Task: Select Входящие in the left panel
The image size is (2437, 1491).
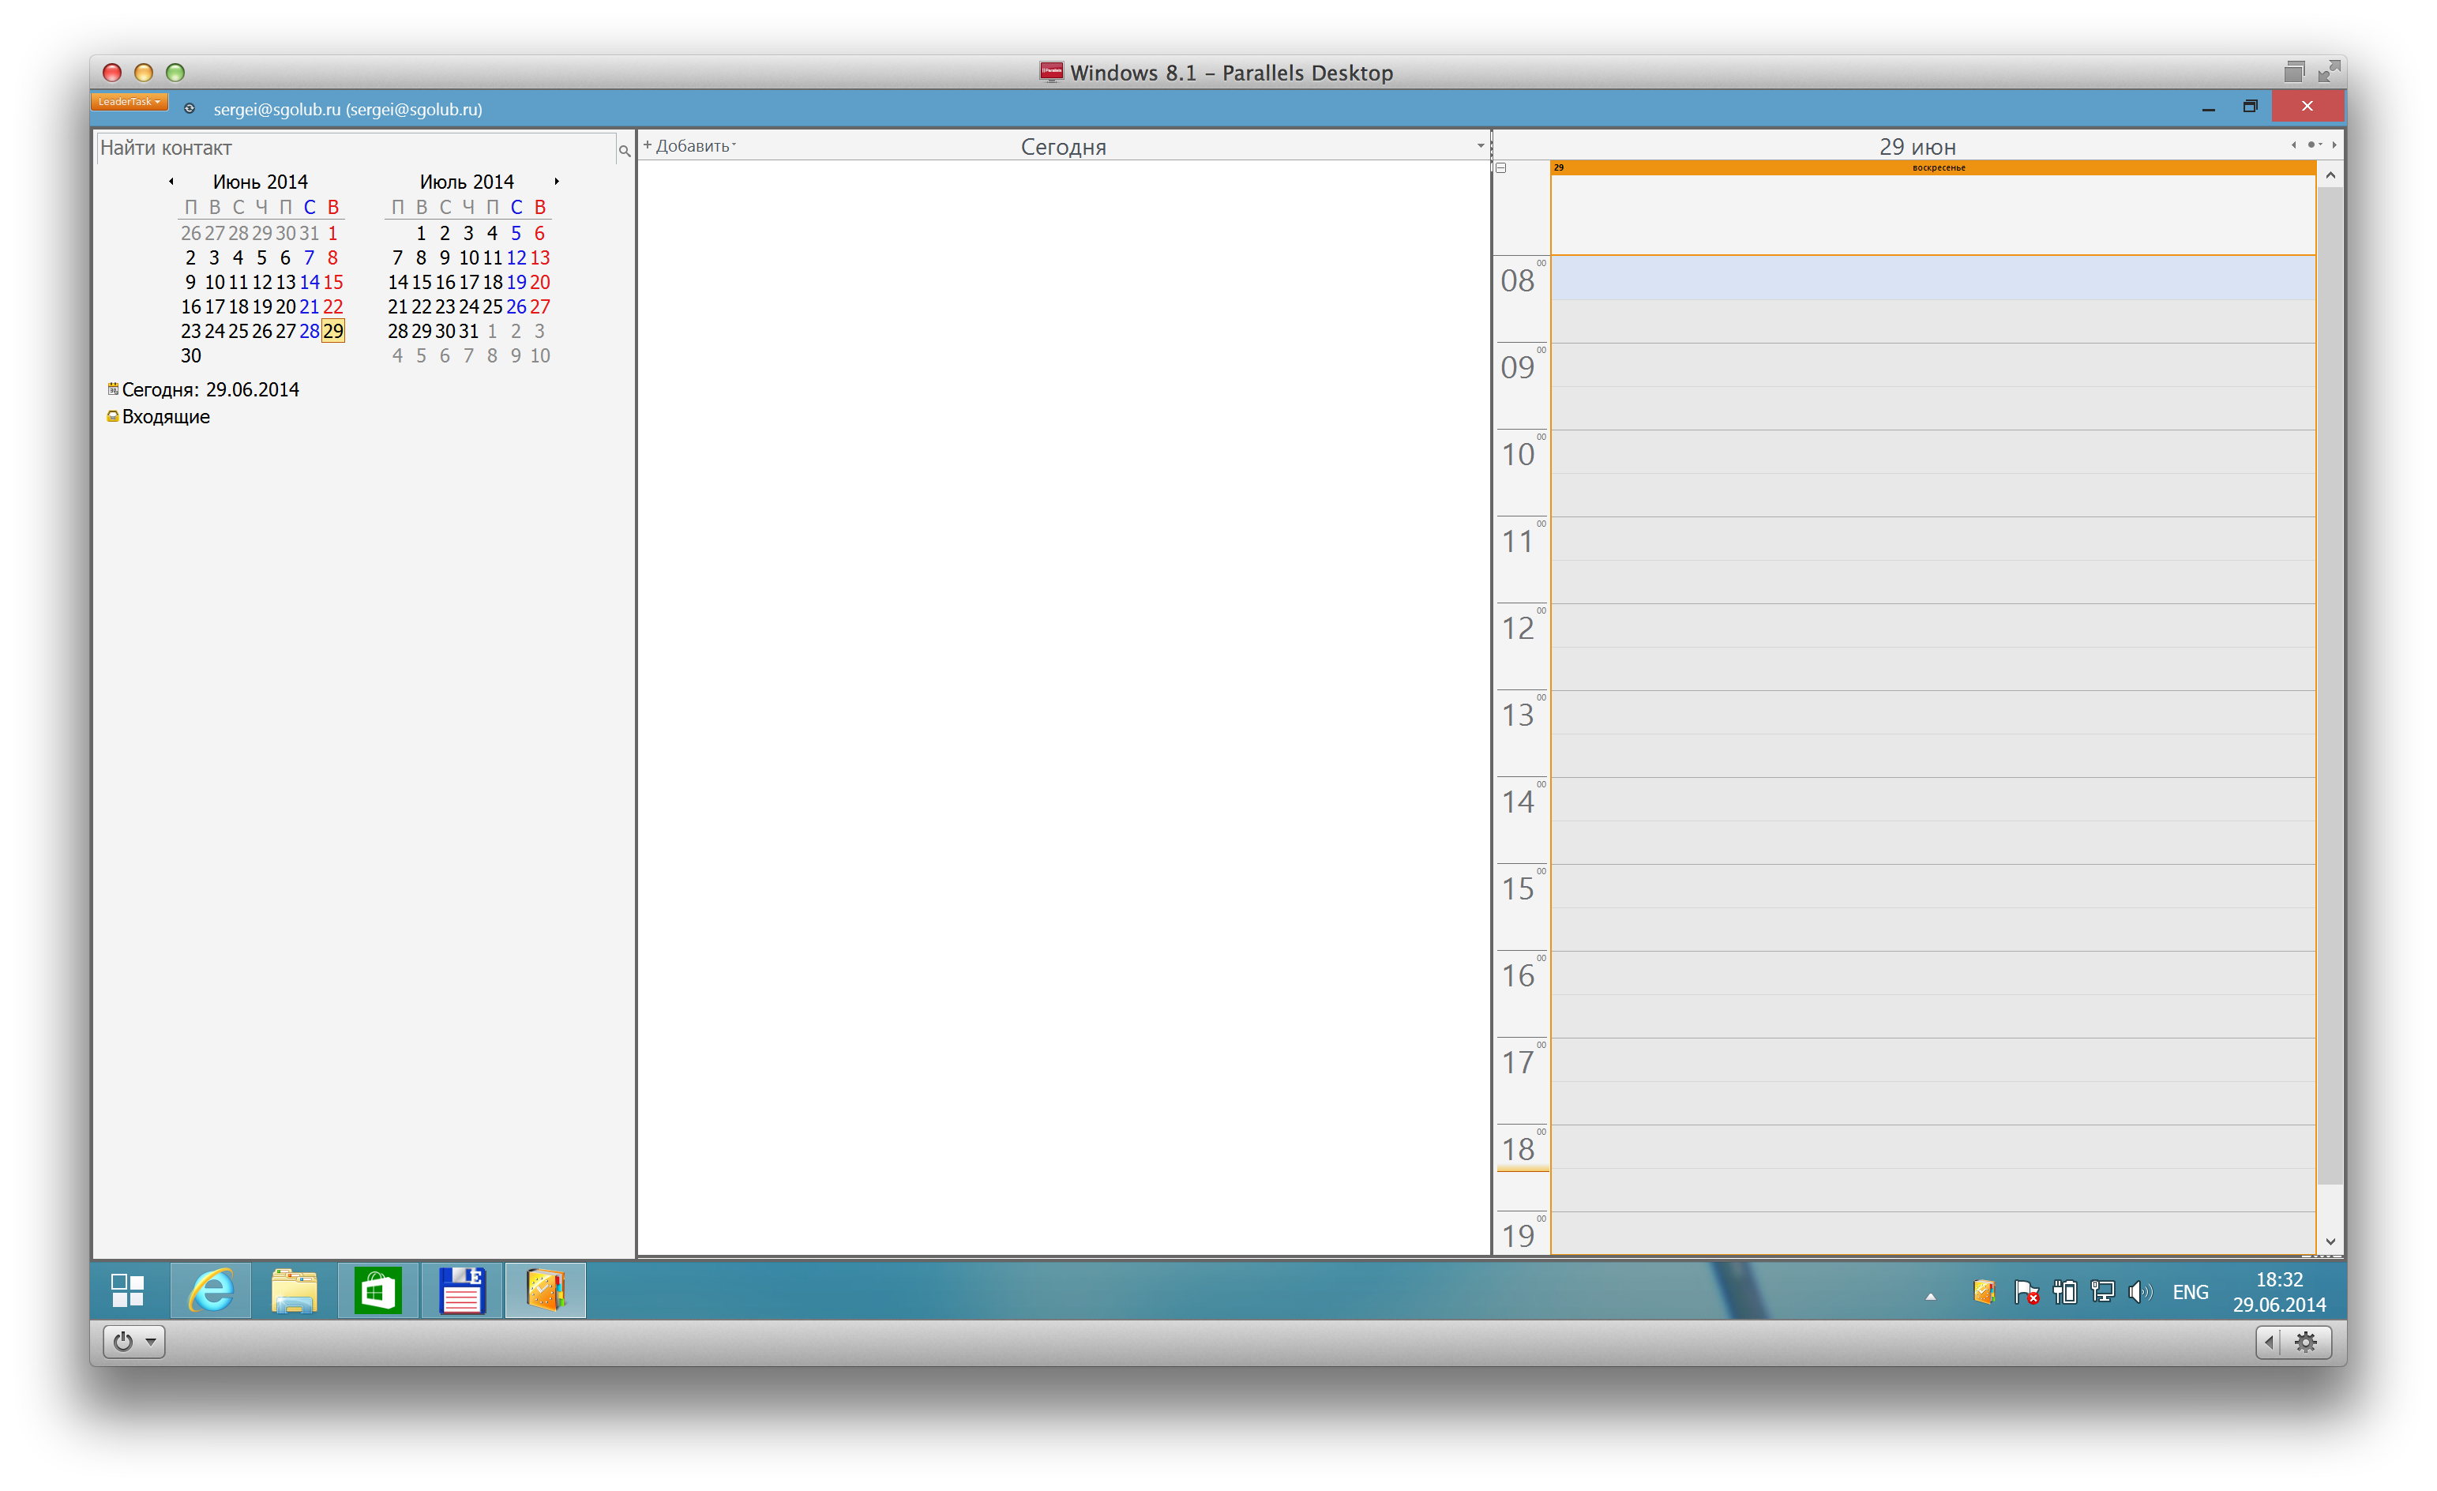Action: click(165, 416)
